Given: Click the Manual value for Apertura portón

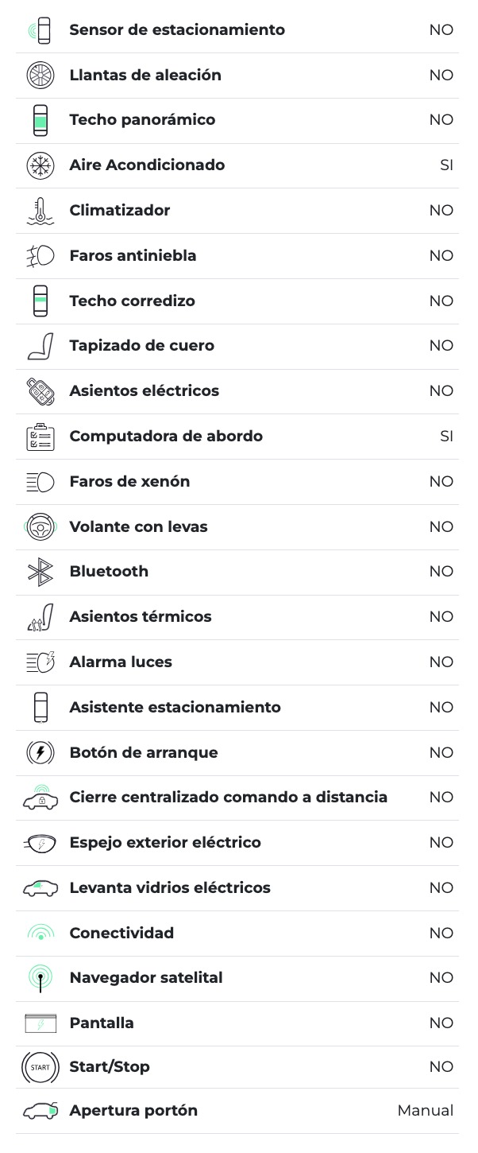Looking at the screenshot, I should (x=426, y=1111).
